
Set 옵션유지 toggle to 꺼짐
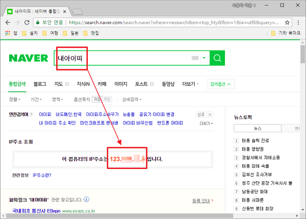(x=97, y=99)
